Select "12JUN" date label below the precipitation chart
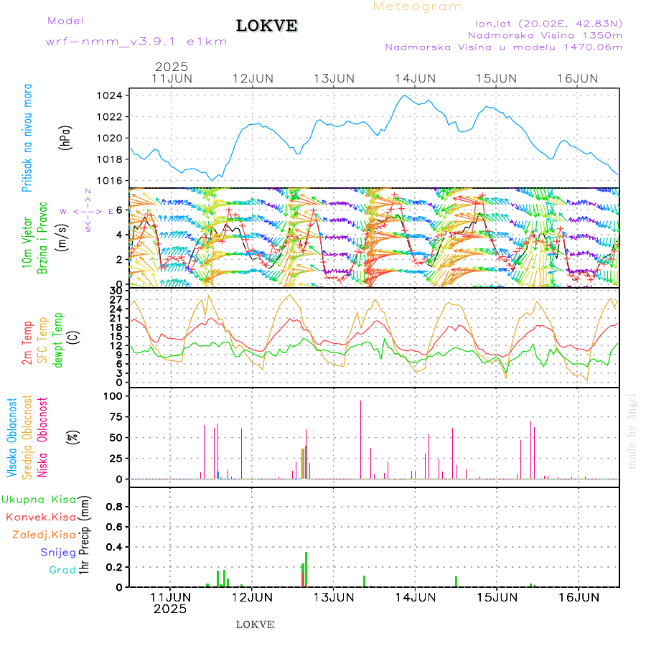Image resolution: width=646 pixels, height=646 pixels. 252,597
